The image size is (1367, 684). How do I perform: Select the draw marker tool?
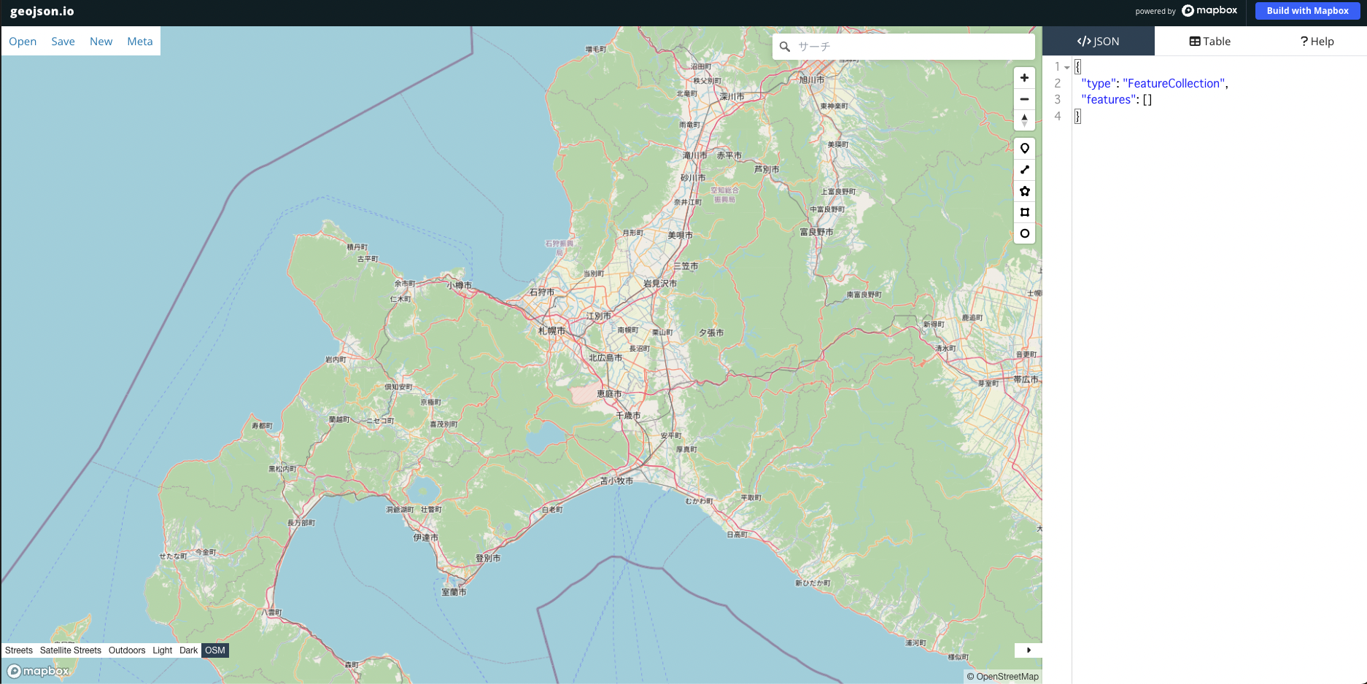(1024, 147)
